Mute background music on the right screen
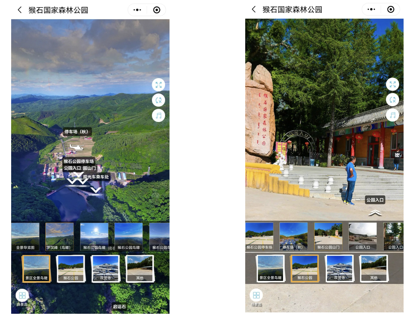 pyautogui.click(x=392, y=115)
